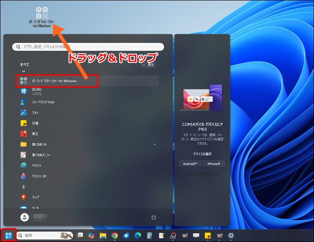
Task: Launch ペイント 3D
Action: point(88,176)
